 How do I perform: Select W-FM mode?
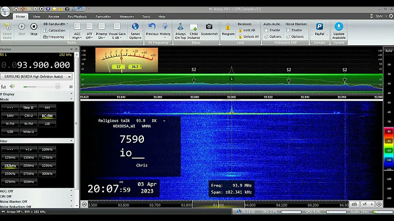pos(28,124)
